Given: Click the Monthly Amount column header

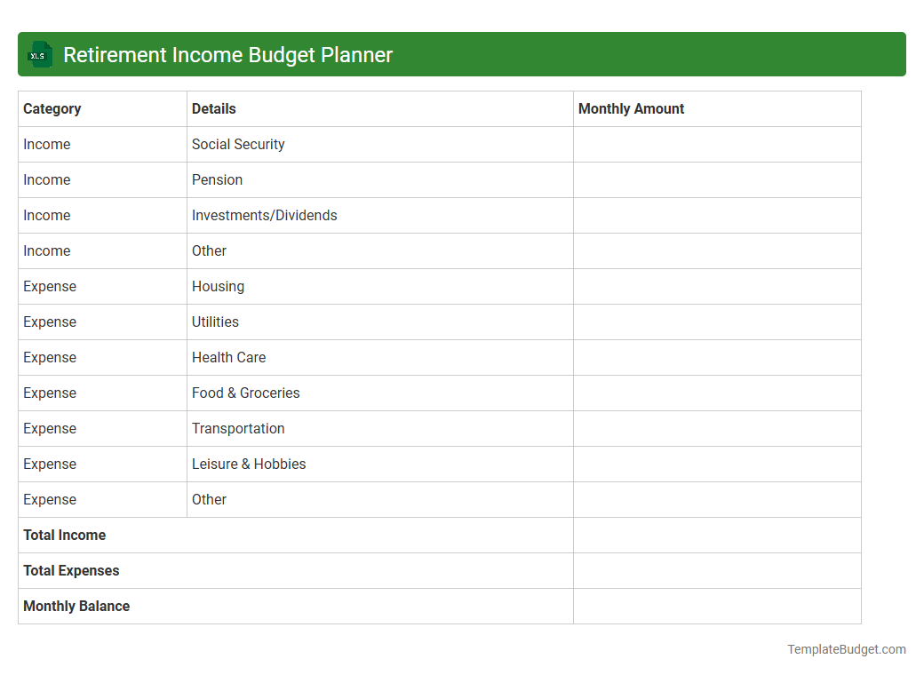Looking at the screenshot, I should (631, 108).
